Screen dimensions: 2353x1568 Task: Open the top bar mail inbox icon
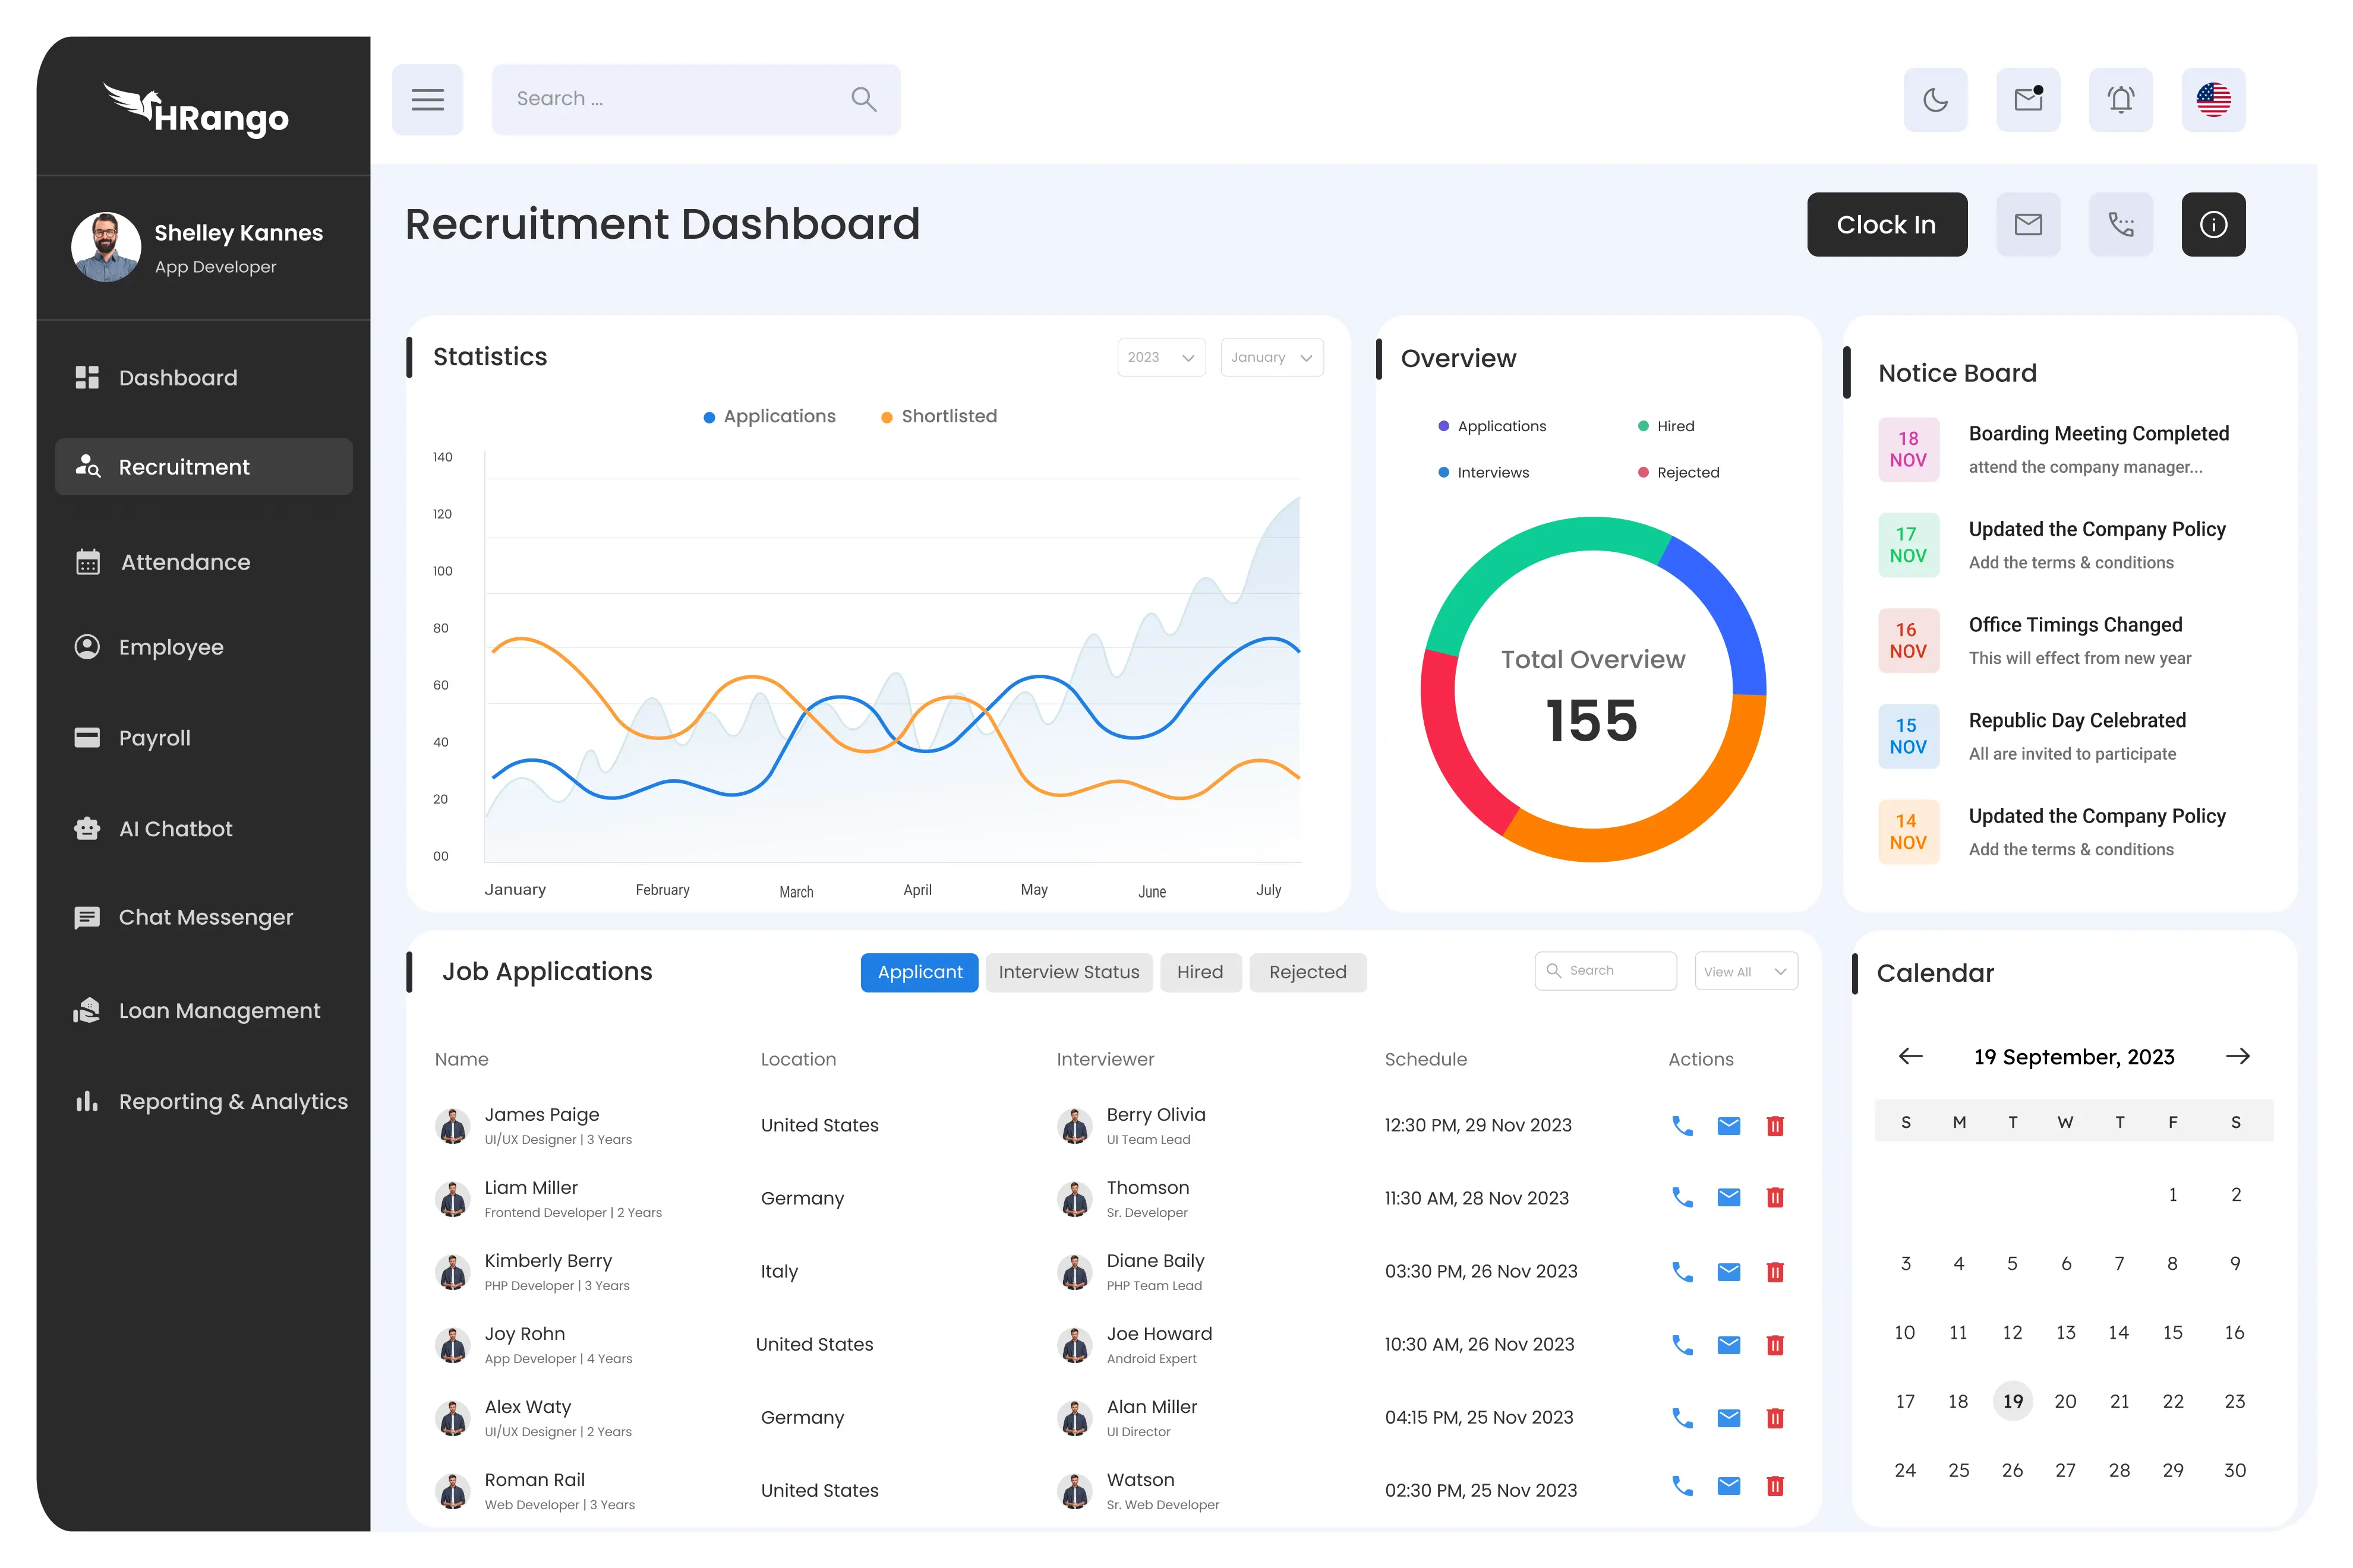[x=2028, y=100]
